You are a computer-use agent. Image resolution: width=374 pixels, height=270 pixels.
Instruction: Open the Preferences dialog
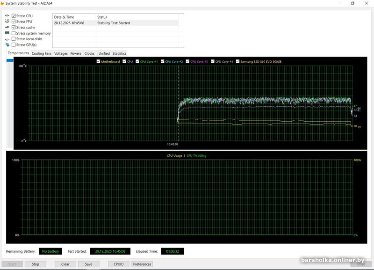click(x=142, y=264)
